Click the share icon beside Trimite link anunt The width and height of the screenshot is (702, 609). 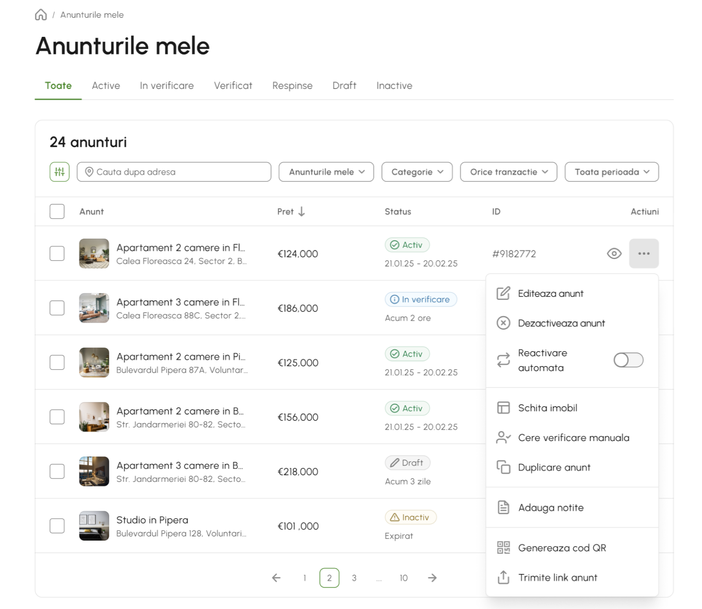click(503, 577)
